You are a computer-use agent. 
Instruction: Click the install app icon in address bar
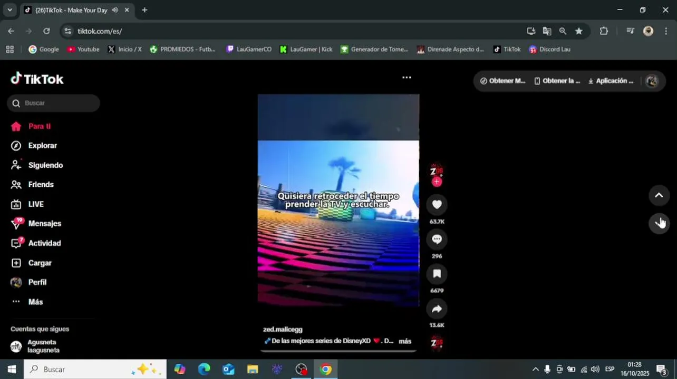531,31
